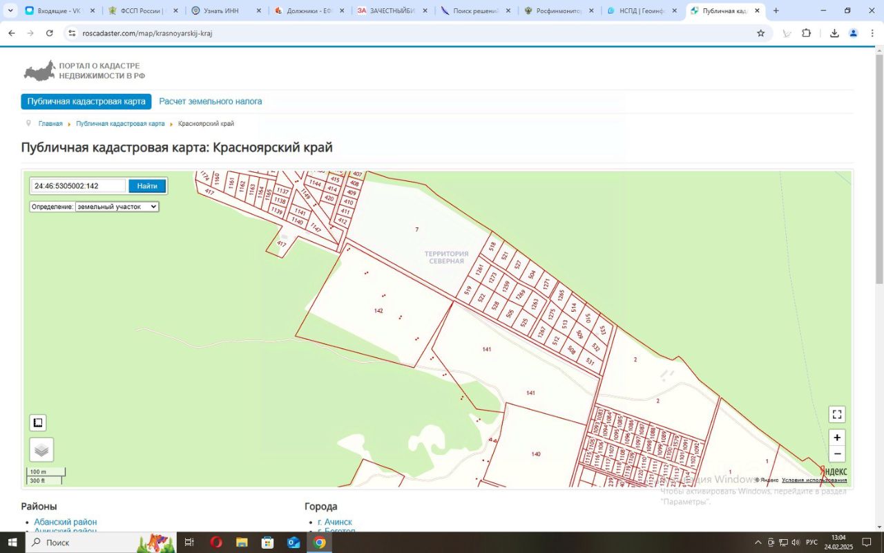Reload the current page
The image size is (884, 553).
point(50,33)
